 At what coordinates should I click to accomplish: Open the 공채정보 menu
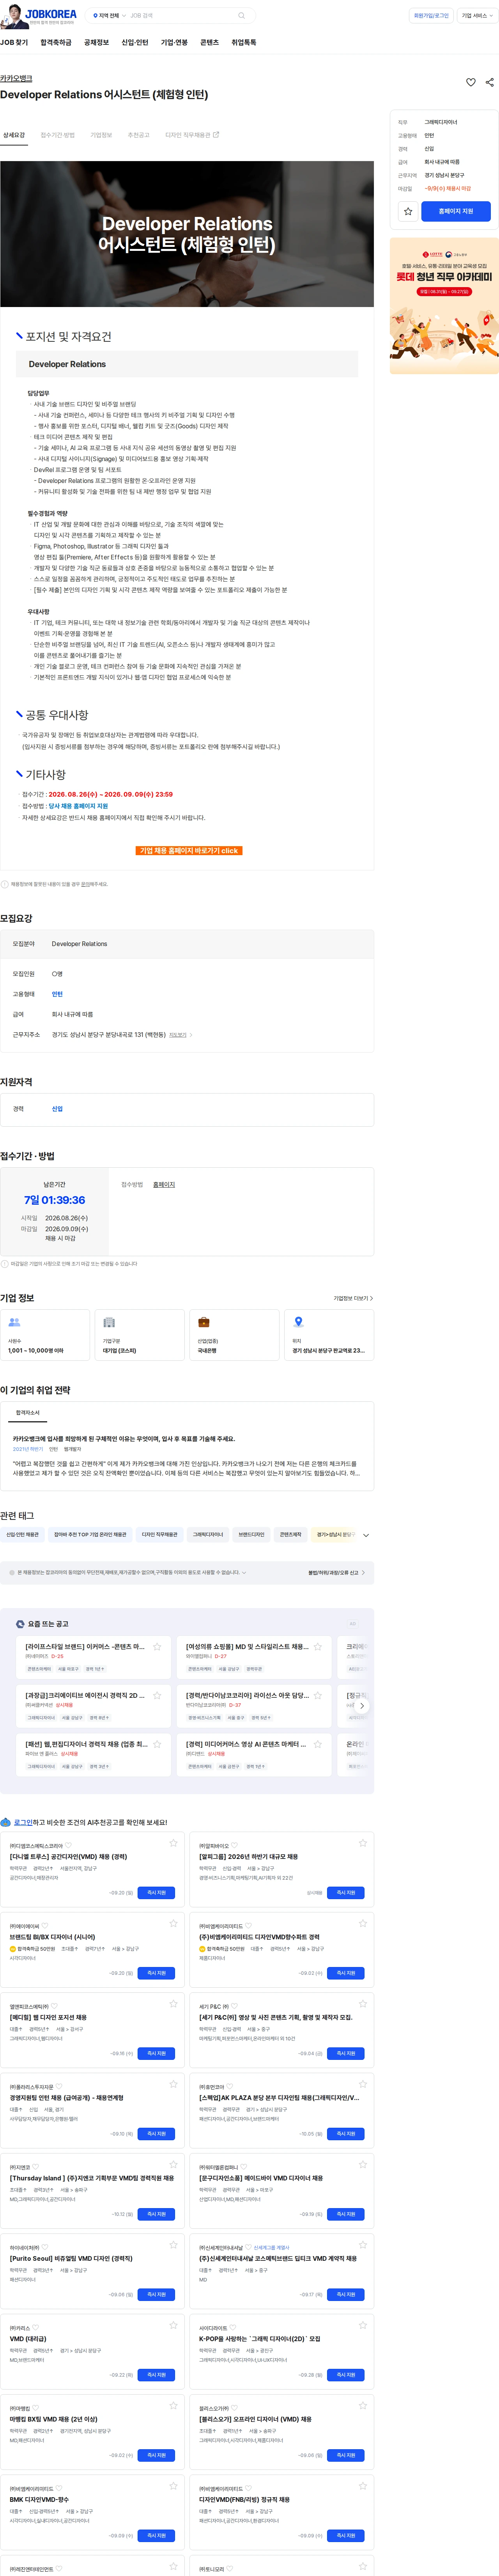(x=96, y=43)
